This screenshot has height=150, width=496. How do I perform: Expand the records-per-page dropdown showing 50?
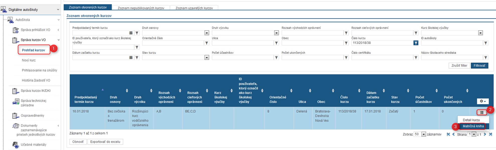tap(423, 134)
